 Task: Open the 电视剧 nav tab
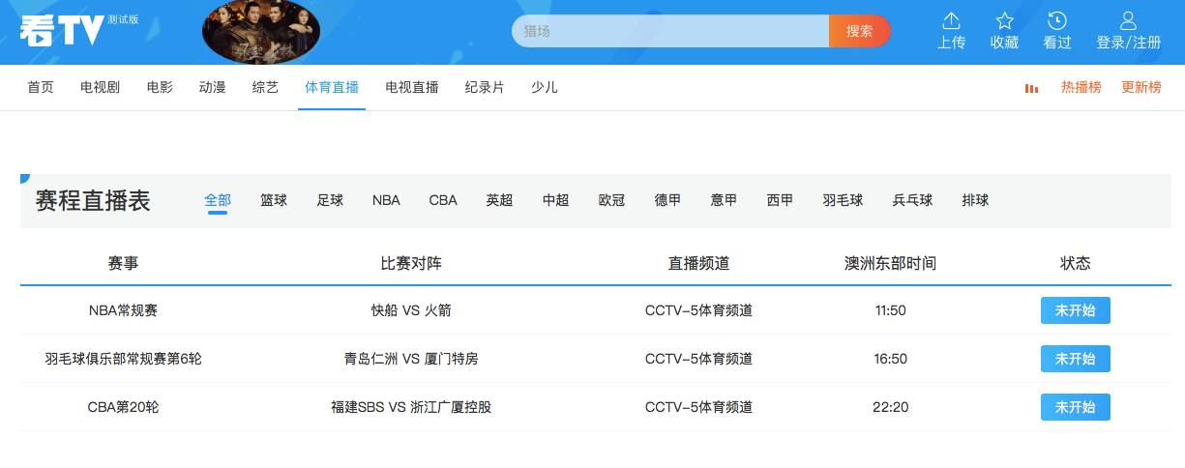click(x=101, y=87)
